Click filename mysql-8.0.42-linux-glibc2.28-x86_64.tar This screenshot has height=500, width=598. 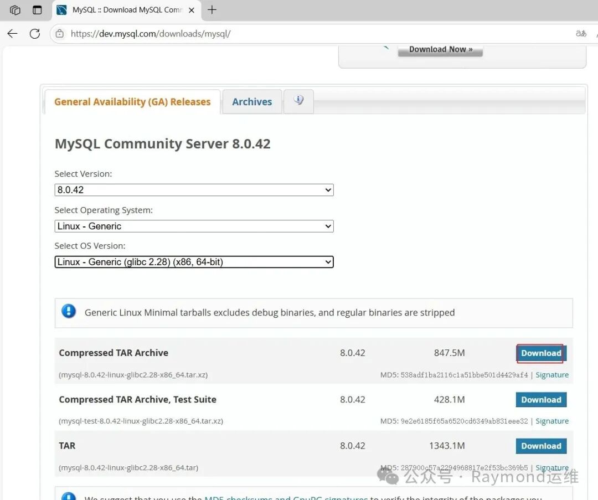pyautogui.click(x=128, y=467)
